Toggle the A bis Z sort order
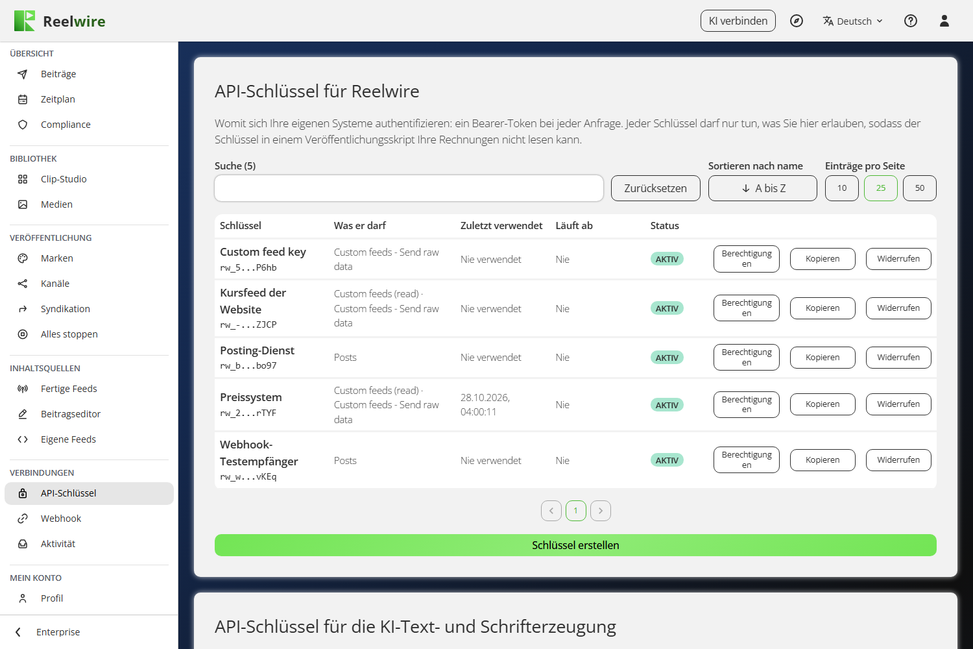Viewport: 973px width, 649px height. pos(763,188)
